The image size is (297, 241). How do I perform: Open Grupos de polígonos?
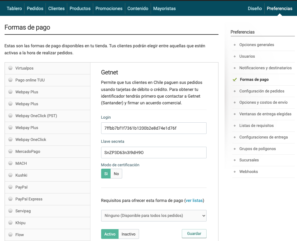pyautogui.click(x=257, y=149)
